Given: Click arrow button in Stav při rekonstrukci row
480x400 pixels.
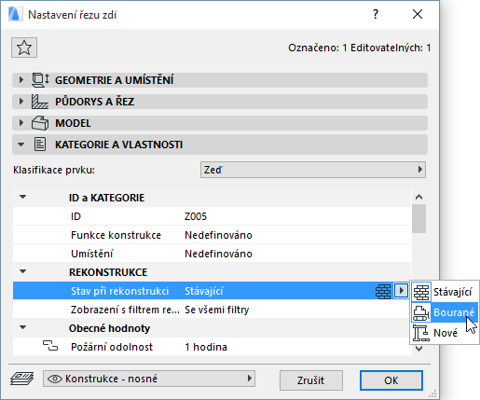Looking at the screenshot, I should [401, 291].
